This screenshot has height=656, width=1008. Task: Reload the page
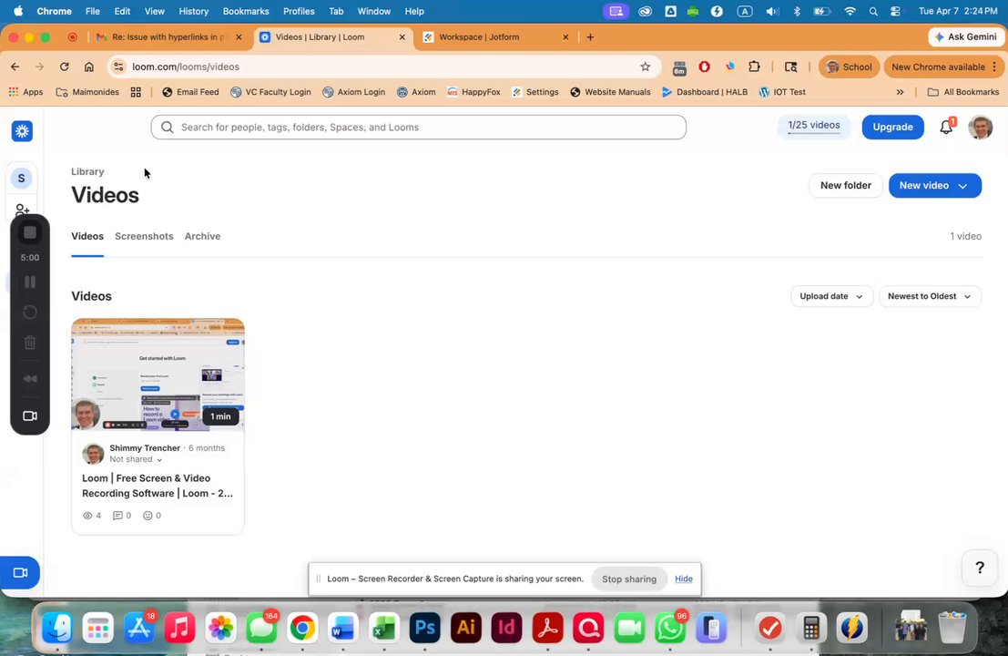pos(65,67)
